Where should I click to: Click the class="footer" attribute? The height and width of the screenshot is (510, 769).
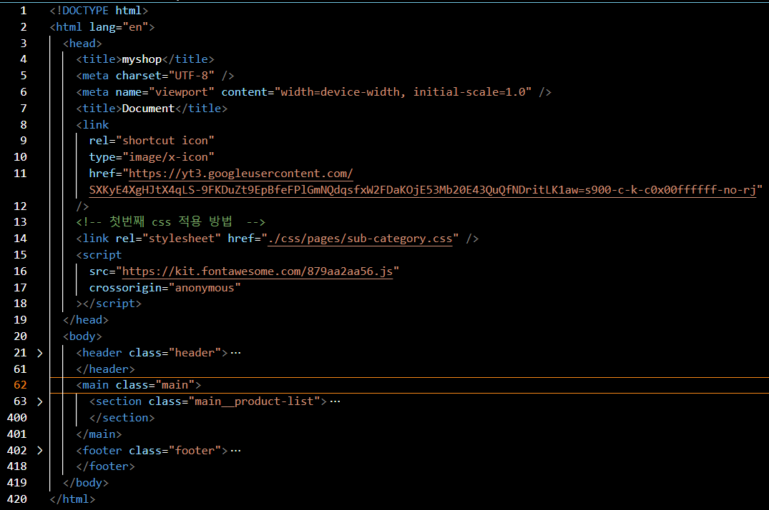point(175,450)
